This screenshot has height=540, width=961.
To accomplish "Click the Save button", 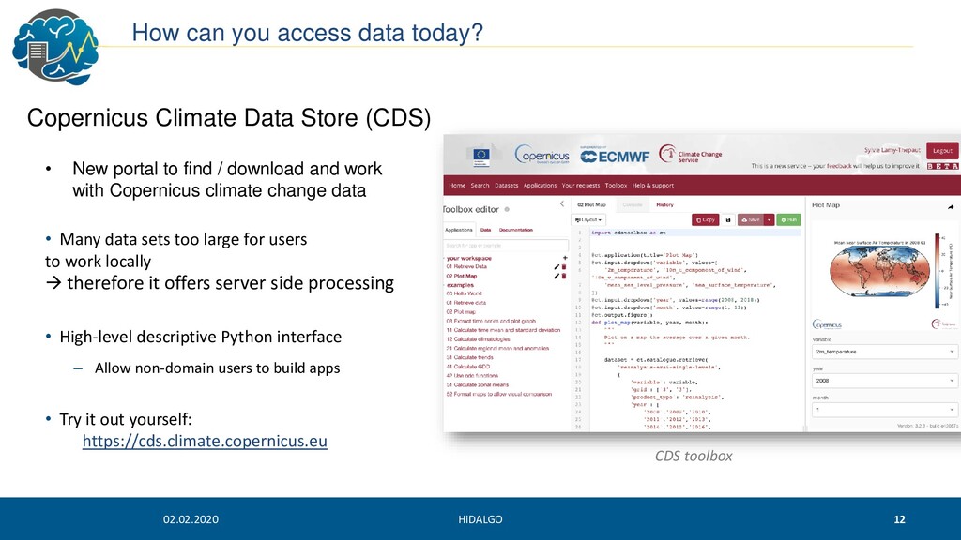I will [x=750, y=219].
